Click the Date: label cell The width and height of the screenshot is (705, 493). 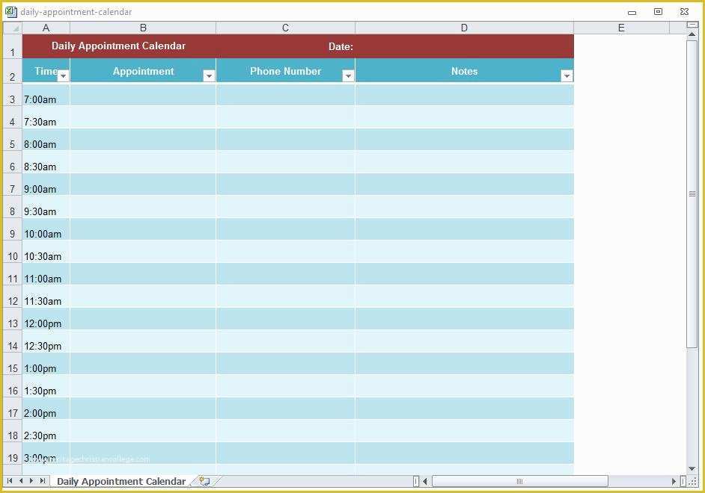point(285,46)
